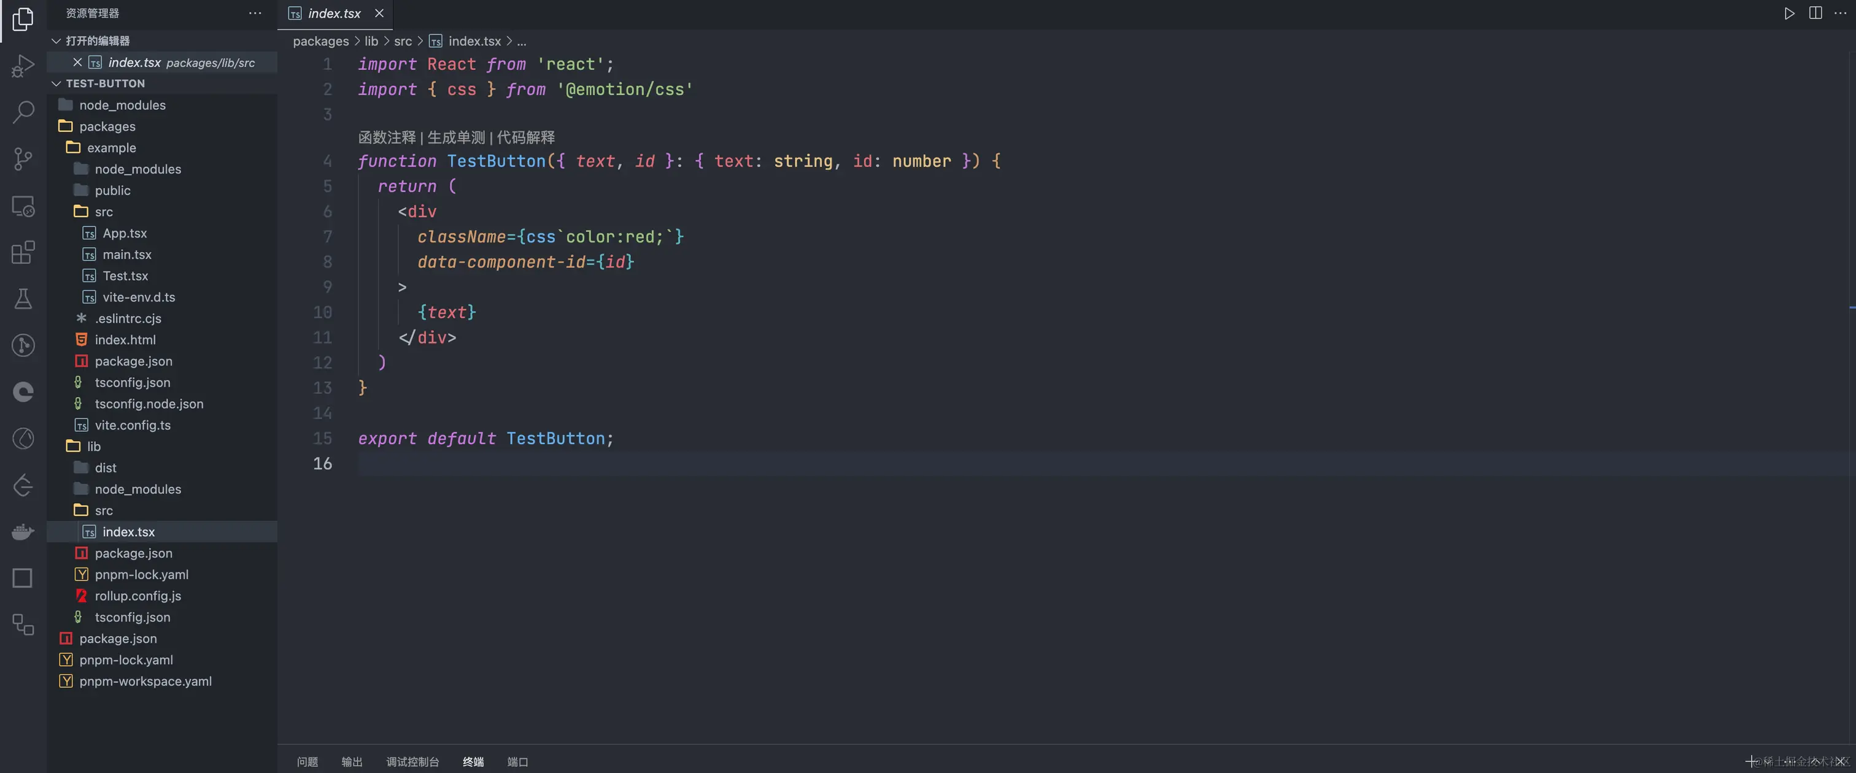The image size is (1856, 773).
Task: Expand the dist folder
Action: click(162, 468)
